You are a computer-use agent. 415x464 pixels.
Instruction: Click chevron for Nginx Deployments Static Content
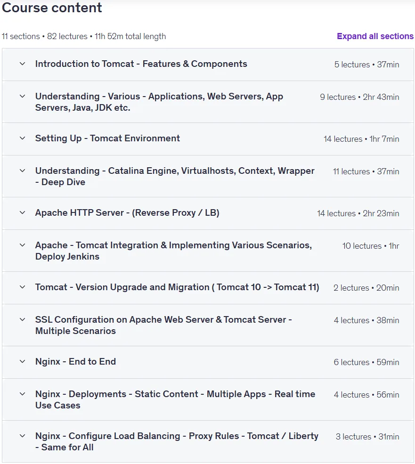(23, 394)
